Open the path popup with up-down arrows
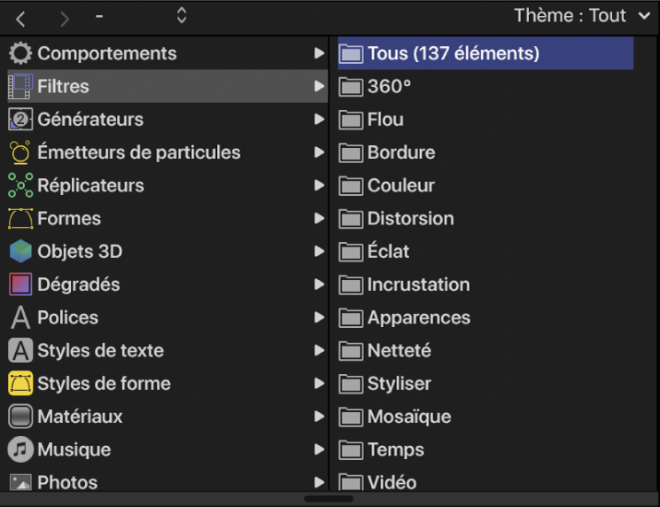Image resolution: width=660 pixels, height=507 pixels. [182, 16]
